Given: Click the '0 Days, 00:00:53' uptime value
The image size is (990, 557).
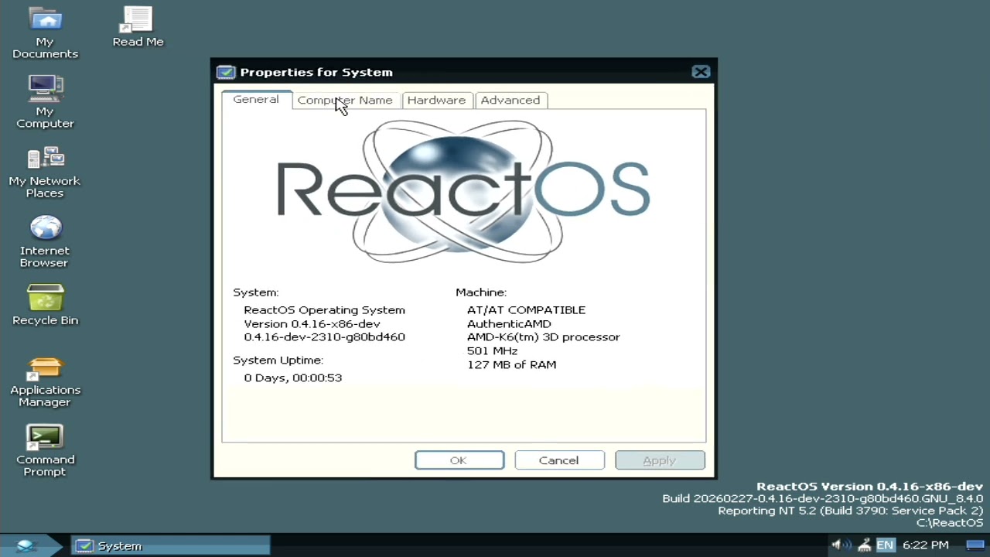Looking at the screenshot, I should pyautogui.click(x=293, y=378).
